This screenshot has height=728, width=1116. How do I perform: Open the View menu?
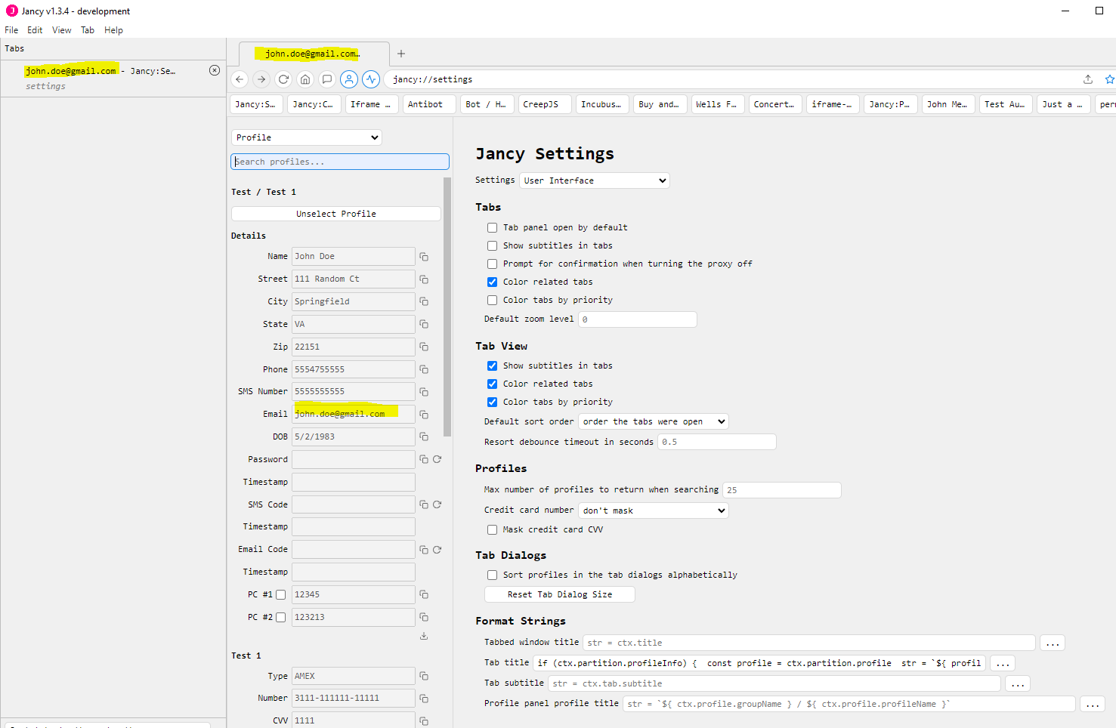coord(62,30)
